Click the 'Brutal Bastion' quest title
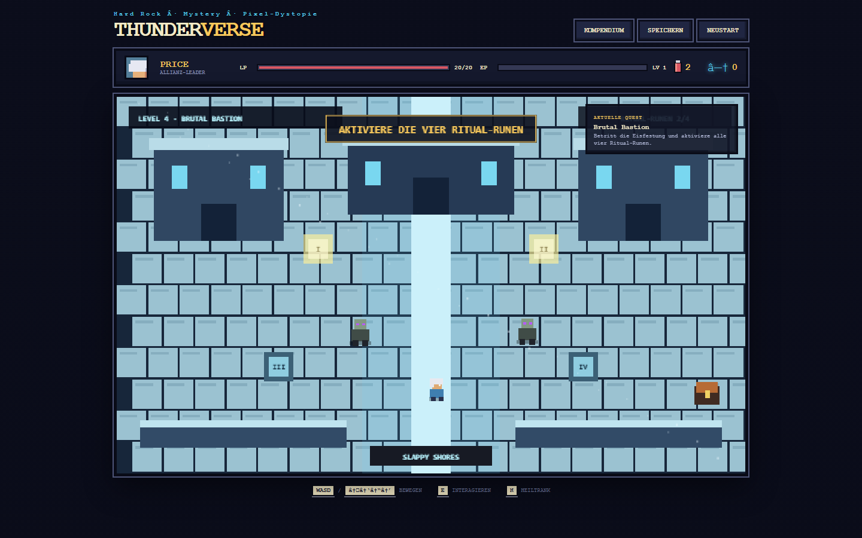The height and width of the screenshot is (538, 862). click(x=621, y=127)
